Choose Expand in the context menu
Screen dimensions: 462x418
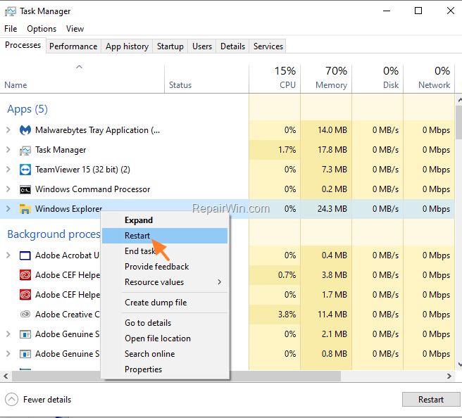point(165,220)
